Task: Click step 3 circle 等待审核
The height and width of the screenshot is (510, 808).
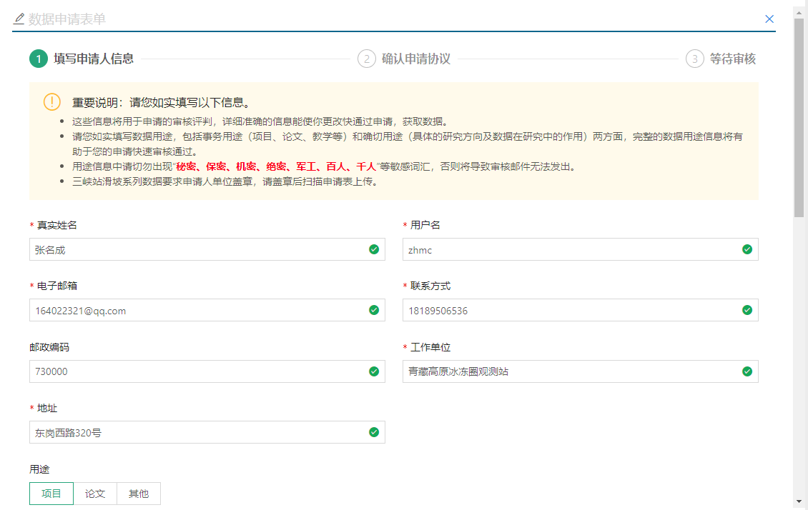Action: pos(694,59)
